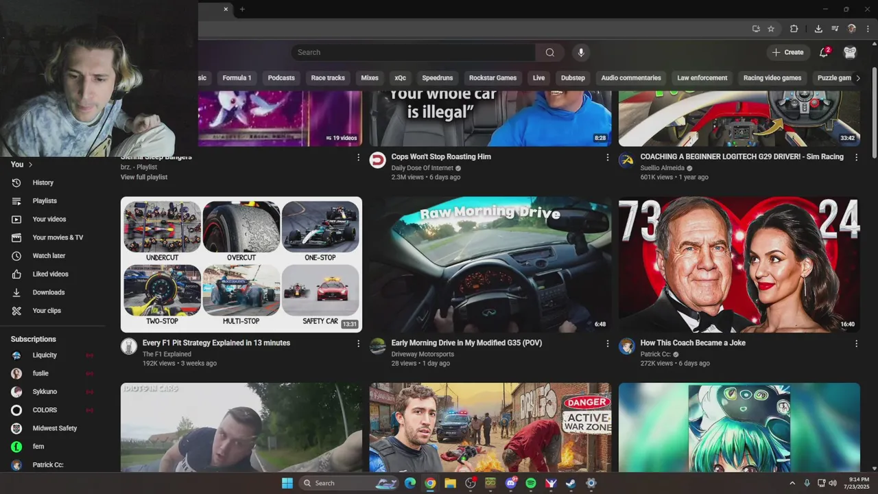Select the Formula 1 chip

237,78
